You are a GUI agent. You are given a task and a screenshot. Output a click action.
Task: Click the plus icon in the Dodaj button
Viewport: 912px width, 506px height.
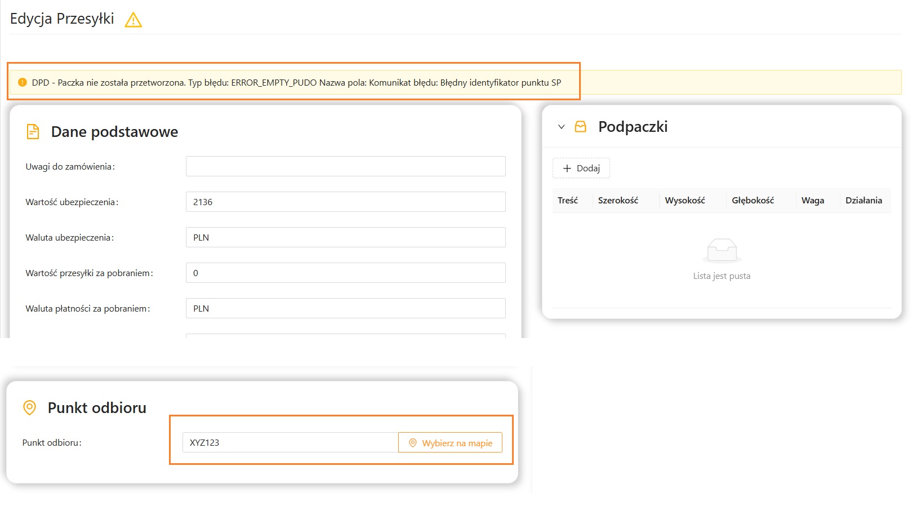(567, 168)
